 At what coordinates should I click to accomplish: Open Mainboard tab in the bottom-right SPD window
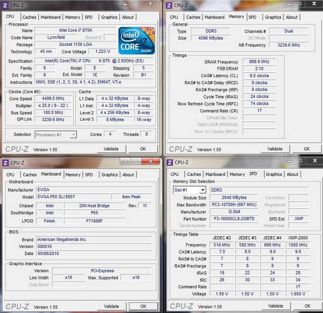[215, 174]
